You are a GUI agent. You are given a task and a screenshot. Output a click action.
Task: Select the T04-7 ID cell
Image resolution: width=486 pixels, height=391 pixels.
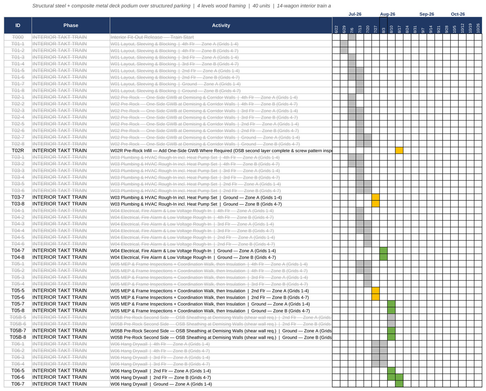tap(18, 251)
